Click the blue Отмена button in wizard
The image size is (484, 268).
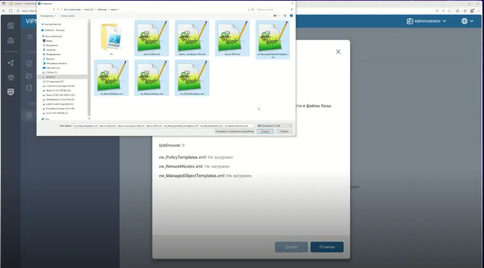pos(327,247)
